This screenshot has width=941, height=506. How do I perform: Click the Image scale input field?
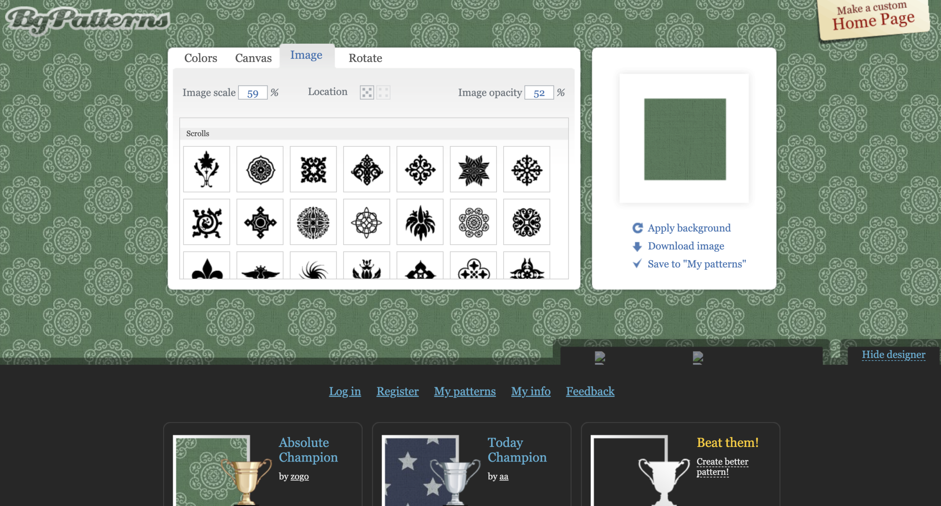253,93
